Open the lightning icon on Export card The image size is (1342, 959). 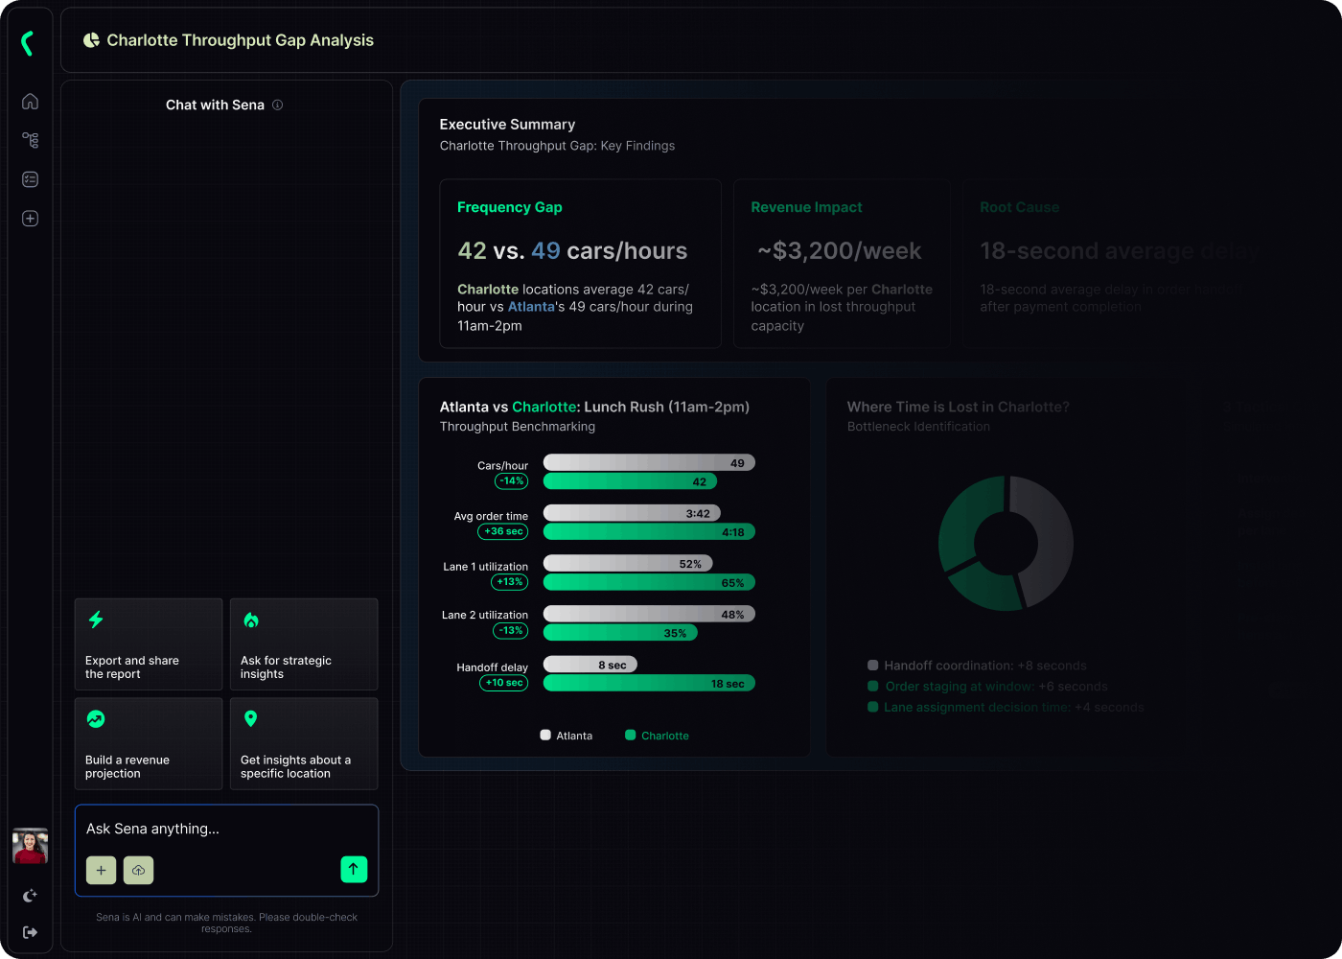[x=96, y=620]
